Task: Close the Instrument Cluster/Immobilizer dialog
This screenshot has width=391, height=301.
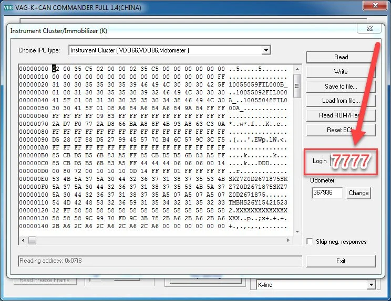Action: tap(369, 28)
